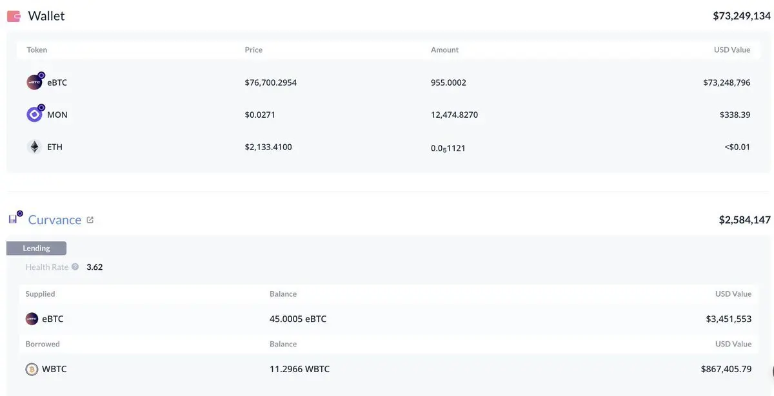Click the USD Value header in Supplied table
The image size is (774, 396).
point(733,294)
